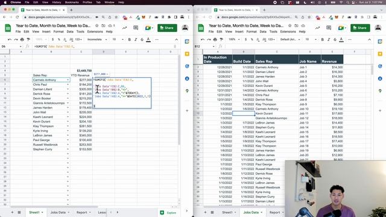Increase decimal places in the left window

[x=71, y=39]
